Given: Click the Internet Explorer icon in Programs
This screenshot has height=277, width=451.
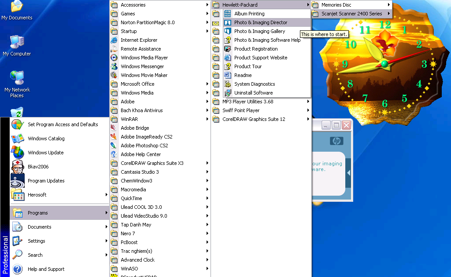Looking at the screenshot, I should [x=114, y=40].
